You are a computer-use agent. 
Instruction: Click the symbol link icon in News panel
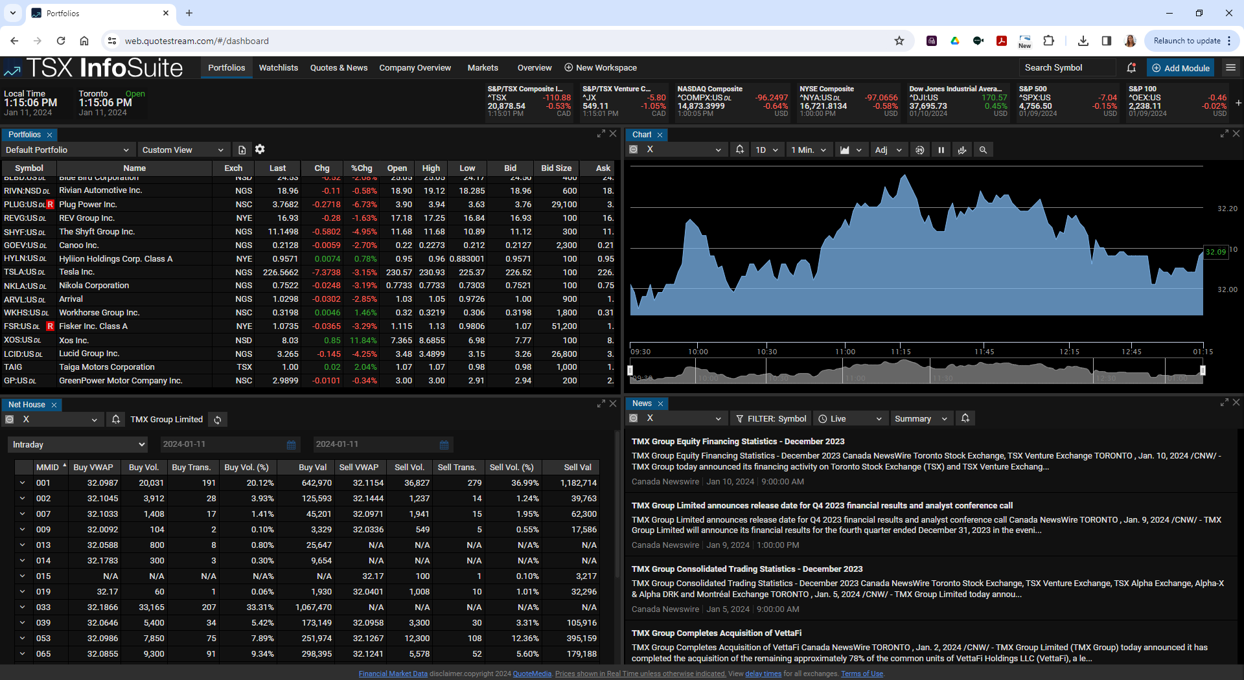634,419
